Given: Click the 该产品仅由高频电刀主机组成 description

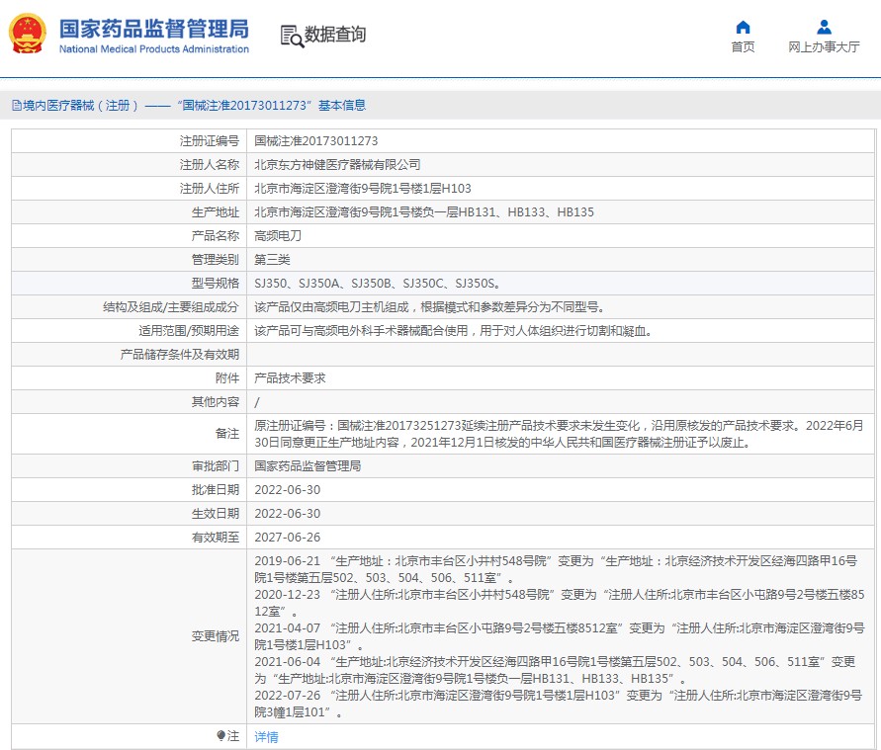Looking at the screenshot, I should click(431, 307).
